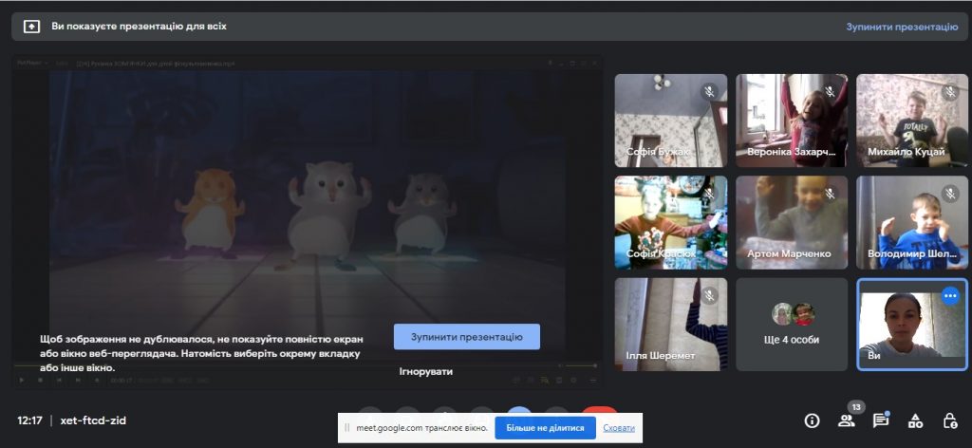
Task: Click the muted mic icon on Михайло Куцай tile
Action: tap(950, 92)
